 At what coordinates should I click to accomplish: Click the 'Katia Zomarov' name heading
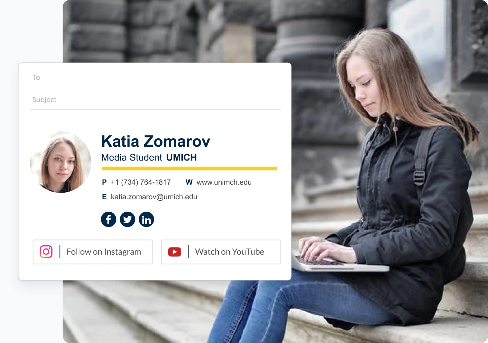click(156, 141)
